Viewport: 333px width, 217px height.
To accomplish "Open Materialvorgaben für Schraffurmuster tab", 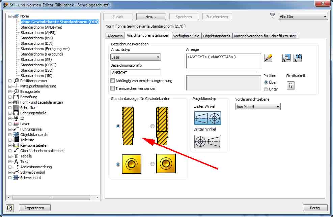I will click(x=265, y=36).
